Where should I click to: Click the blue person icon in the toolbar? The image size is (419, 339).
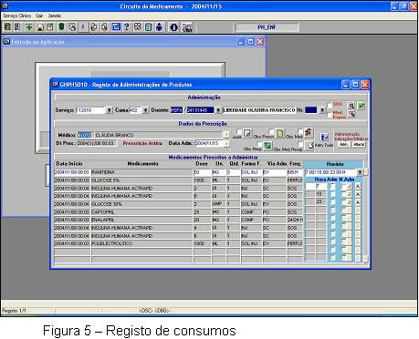159,27
